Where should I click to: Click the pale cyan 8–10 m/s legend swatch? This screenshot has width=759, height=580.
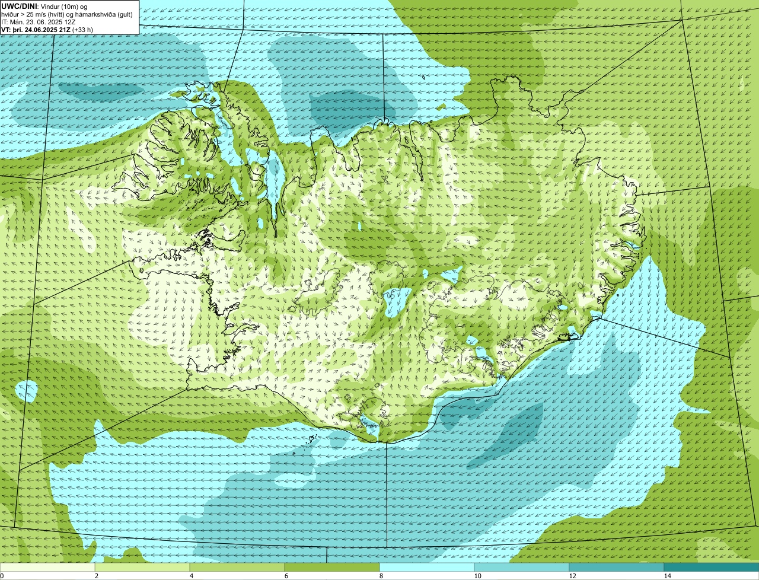[427, 567]
